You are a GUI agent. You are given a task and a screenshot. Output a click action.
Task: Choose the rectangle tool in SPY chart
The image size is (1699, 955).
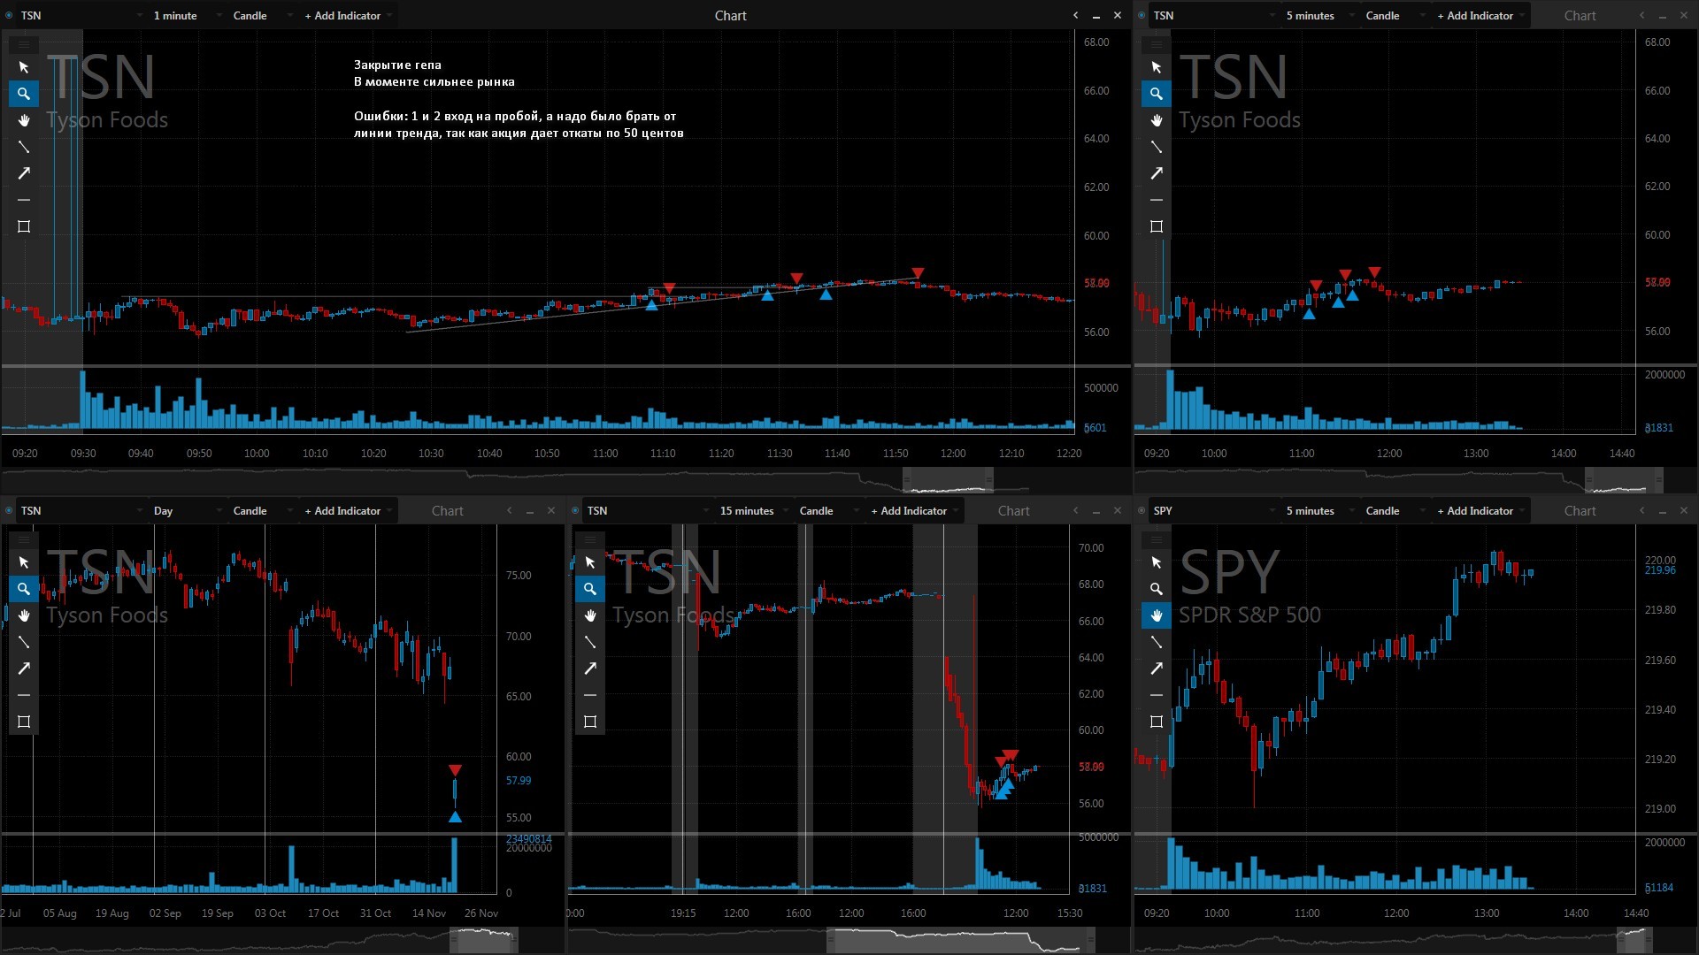pyautogui.click(x=1157, y=722)
